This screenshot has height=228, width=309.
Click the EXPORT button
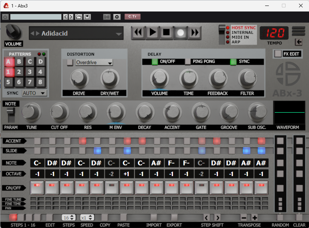[174, 218]
